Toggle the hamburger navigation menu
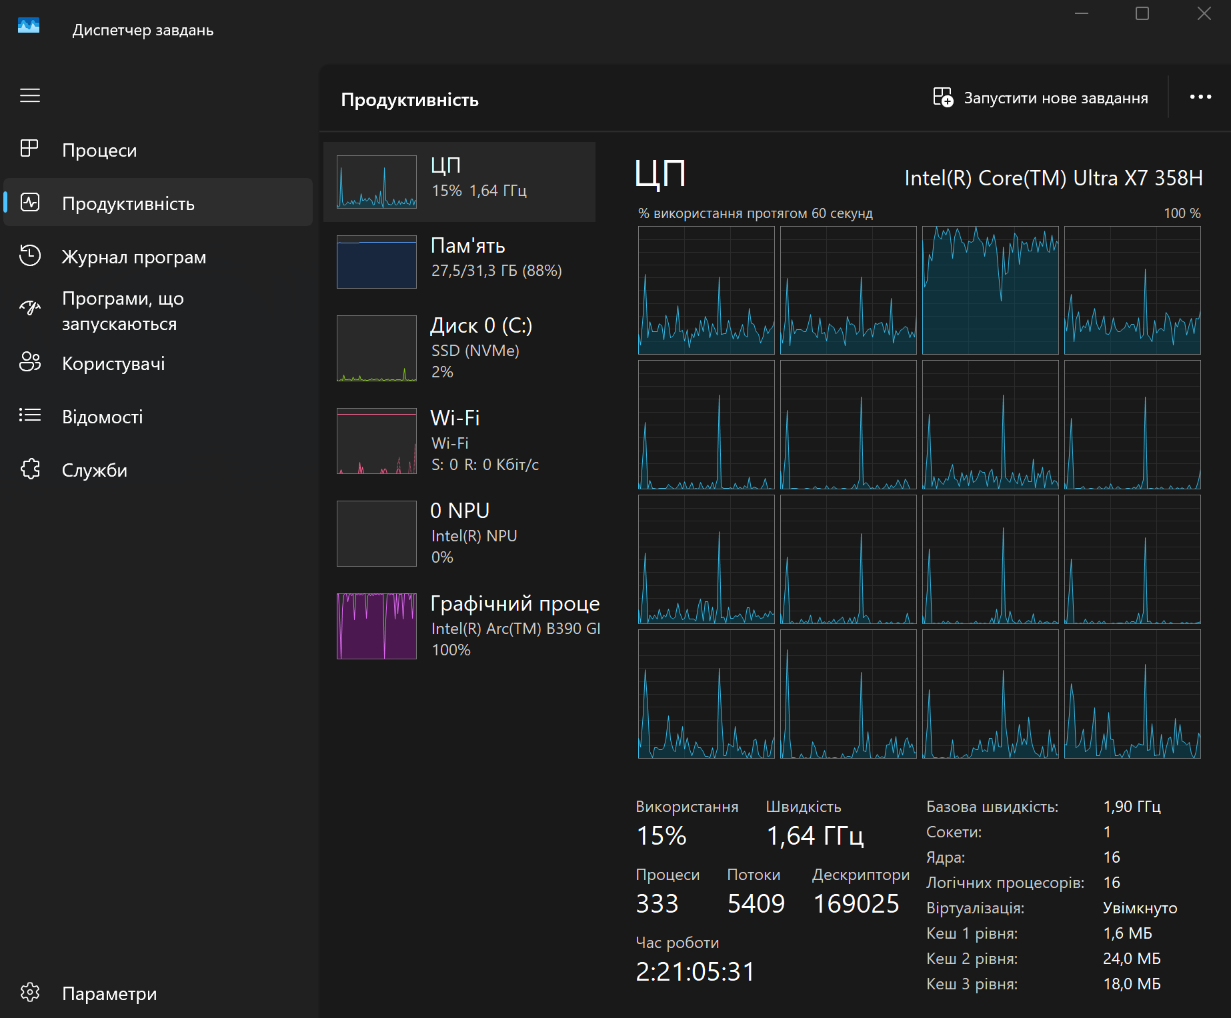This screenshot has height=1018, width=1231. pyautogui.click(x=30, y=95)
